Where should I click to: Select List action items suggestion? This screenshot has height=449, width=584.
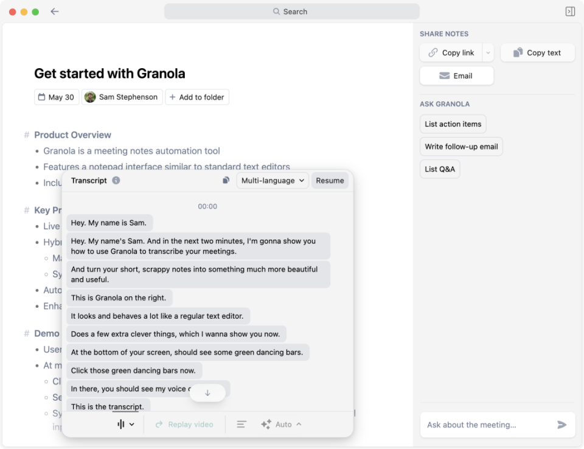pyautogui.click(x=453, y=124)
